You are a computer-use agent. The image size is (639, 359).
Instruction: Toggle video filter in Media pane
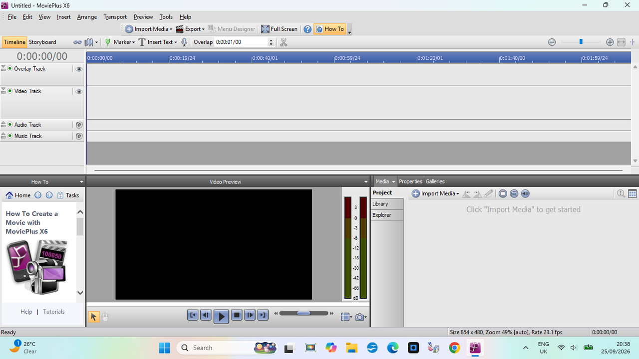[x=503, y=193]
